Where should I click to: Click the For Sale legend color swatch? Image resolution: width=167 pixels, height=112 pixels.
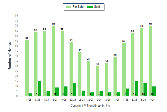[69, 7]
